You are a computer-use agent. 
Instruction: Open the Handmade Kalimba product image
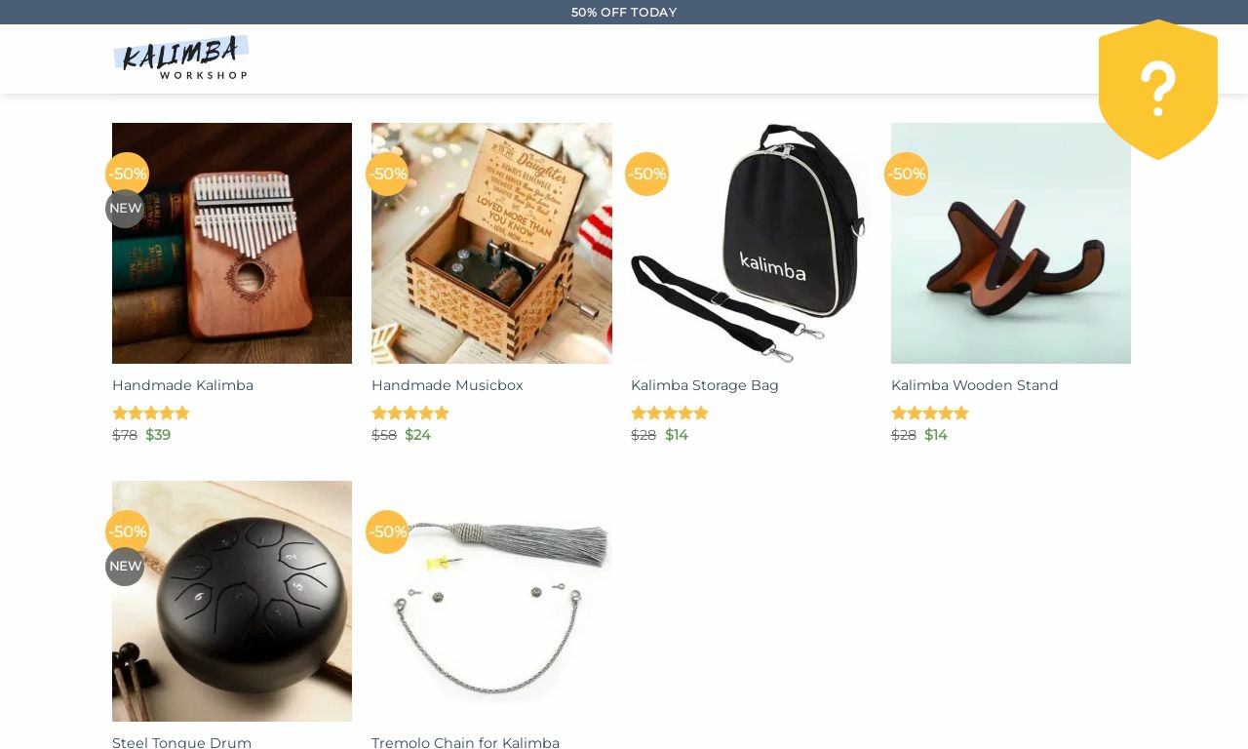click(232, 244)
